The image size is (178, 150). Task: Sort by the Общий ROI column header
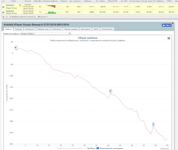point(112,1)
